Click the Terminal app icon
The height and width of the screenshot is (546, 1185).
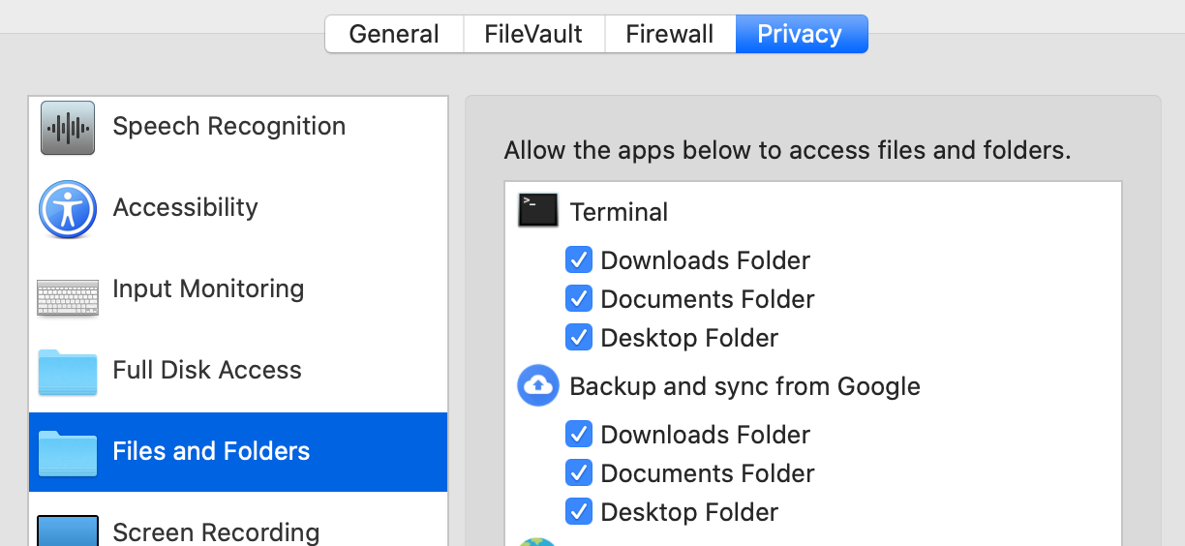click(x=538, y=210)
